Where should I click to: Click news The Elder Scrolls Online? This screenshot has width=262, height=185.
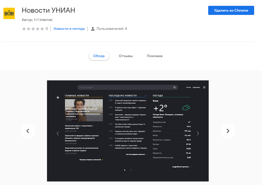(130, 126)
